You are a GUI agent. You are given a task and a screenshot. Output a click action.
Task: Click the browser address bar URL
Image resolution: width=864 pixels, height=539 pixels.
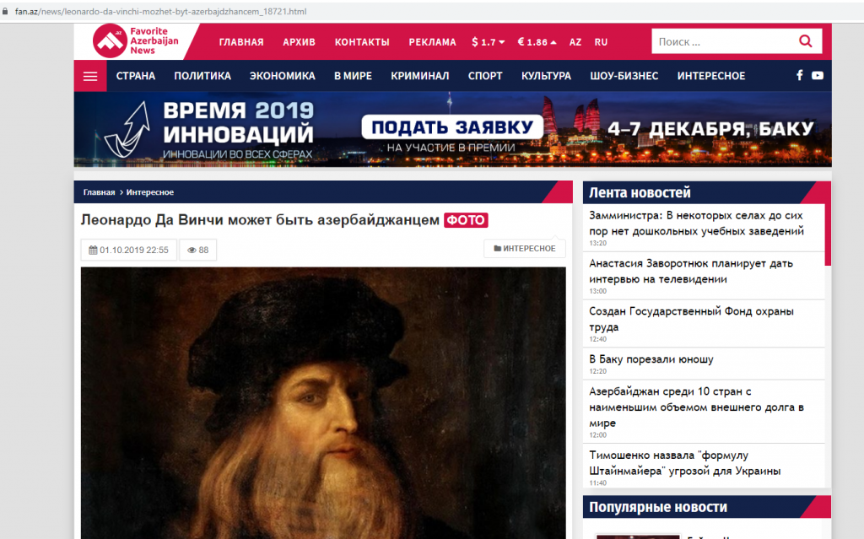click(x=160, y=11)
